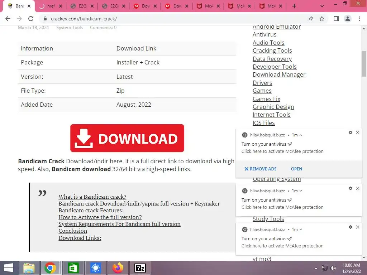Image resolution: width=367 pixels, height=275 pixels.
Task: Switch to the second McAfee tab
Action: click(x=239, y=6)
